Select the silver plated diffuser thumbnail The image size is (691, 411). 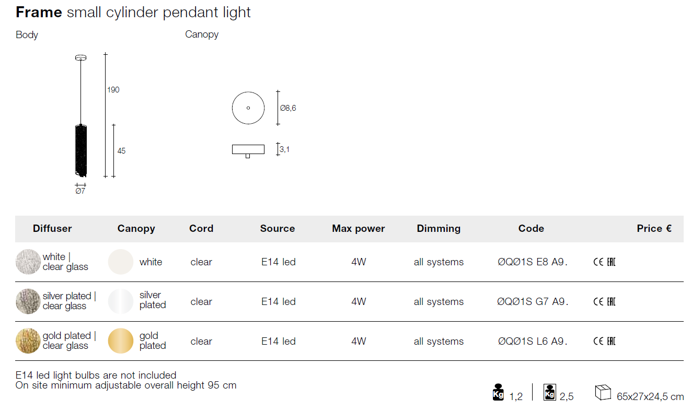(x=28, y=301)
